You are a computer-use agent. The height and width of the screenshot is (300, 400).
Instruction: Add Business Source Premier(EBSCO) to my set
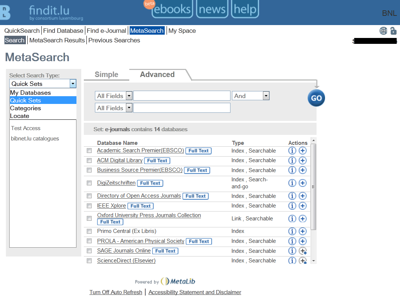point(302,170)
